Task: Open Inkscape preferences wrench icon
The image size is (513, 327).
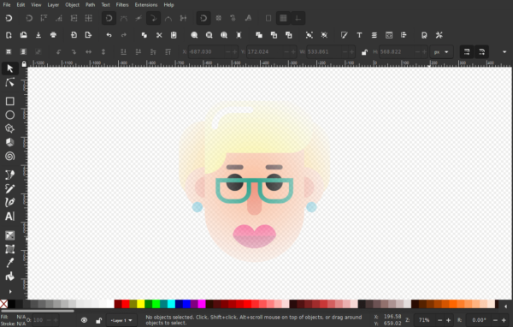Action: pyautogui.click(x=439, y=35)
